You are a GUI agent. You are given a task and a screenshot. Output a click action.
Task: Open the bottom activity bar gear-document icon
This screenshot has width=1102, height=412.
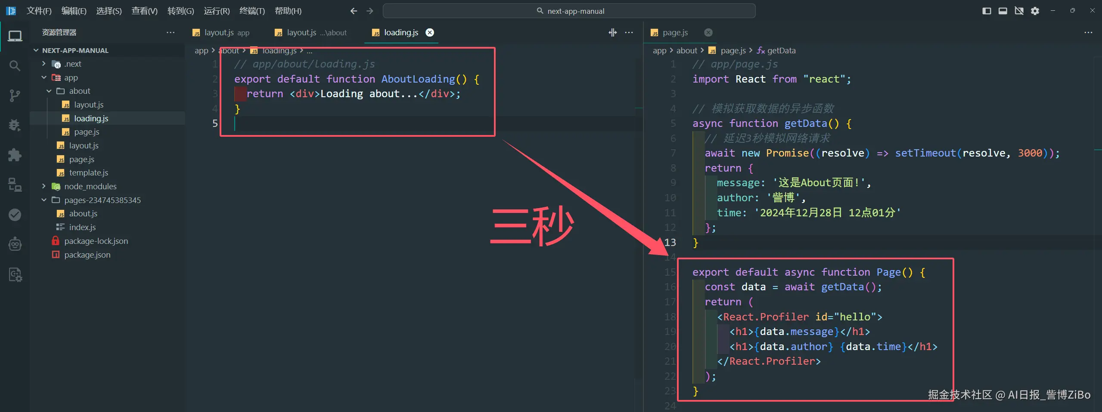pyautogui.click(x=15, y=274)
